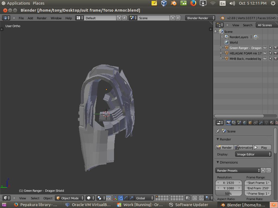The height and width of the screenshot is (208, 278).
Task: Click the Render image button
Action: (225, 148)
